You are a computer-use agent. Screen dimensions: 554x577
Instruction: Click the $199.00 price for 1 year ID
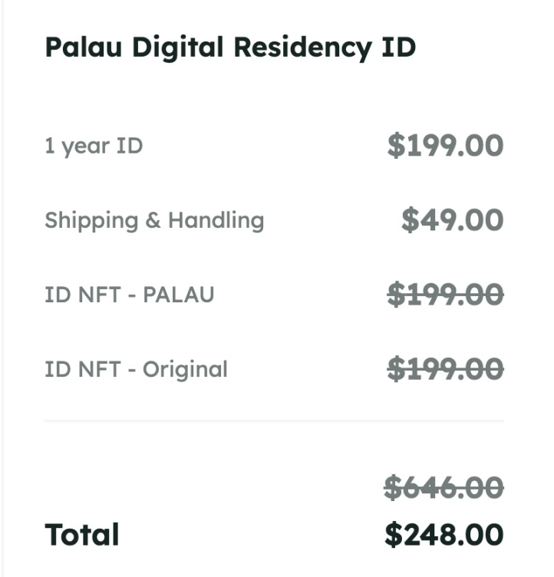[445, 145]
